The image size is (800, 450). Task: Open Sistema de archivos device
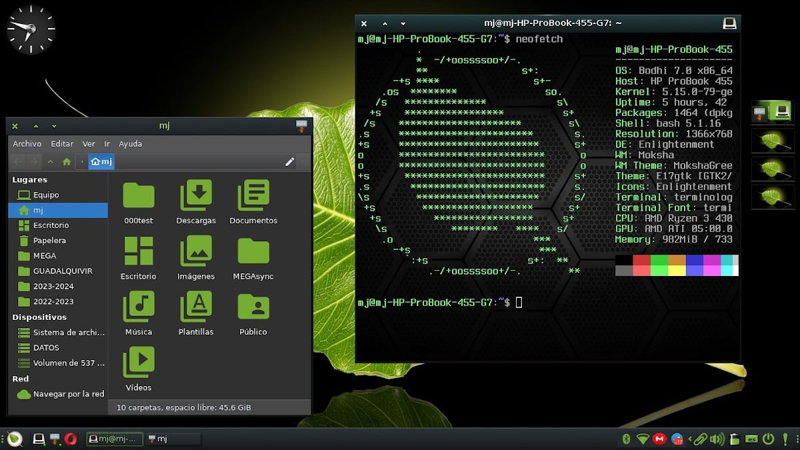58,332
